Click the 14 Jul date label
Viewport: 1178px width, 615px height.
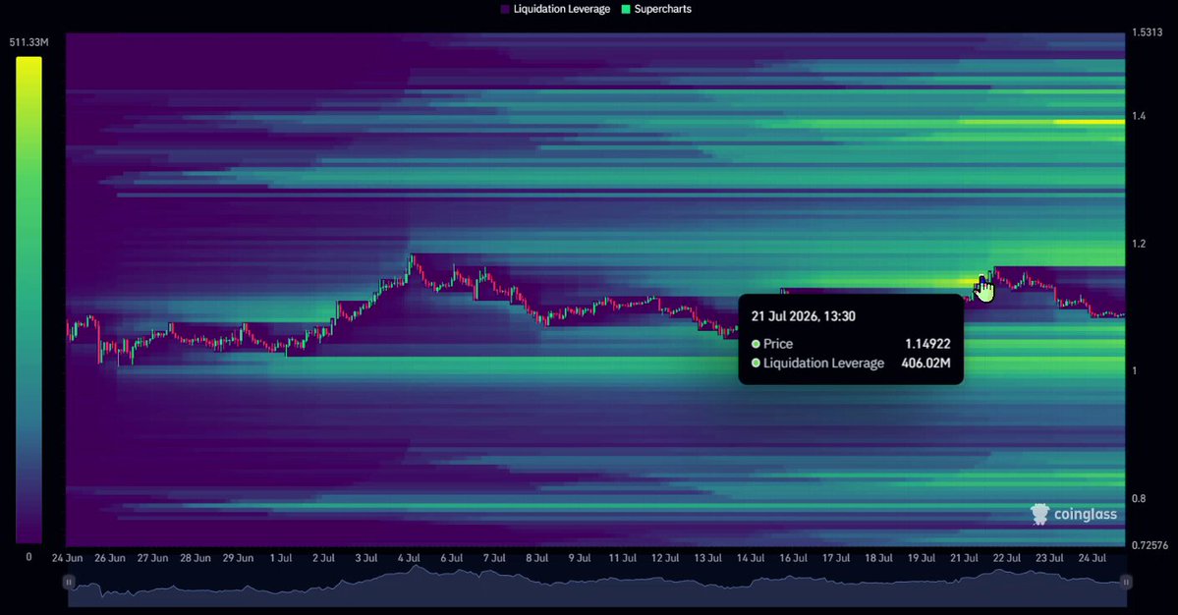[x=751, y=558]
